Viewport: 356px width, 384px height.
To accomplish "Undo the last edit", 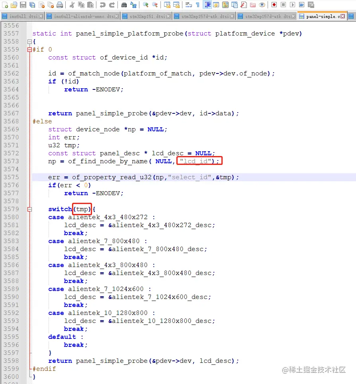I will coord(103,5).
